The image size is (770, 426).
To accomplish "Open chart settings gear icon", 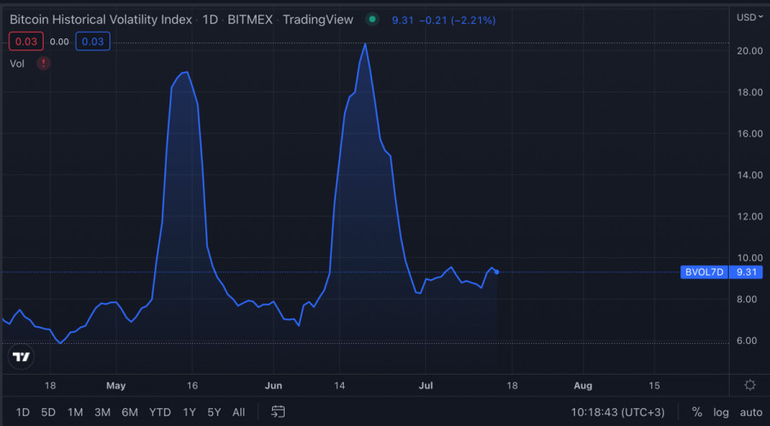I will [x=749, y=385].
